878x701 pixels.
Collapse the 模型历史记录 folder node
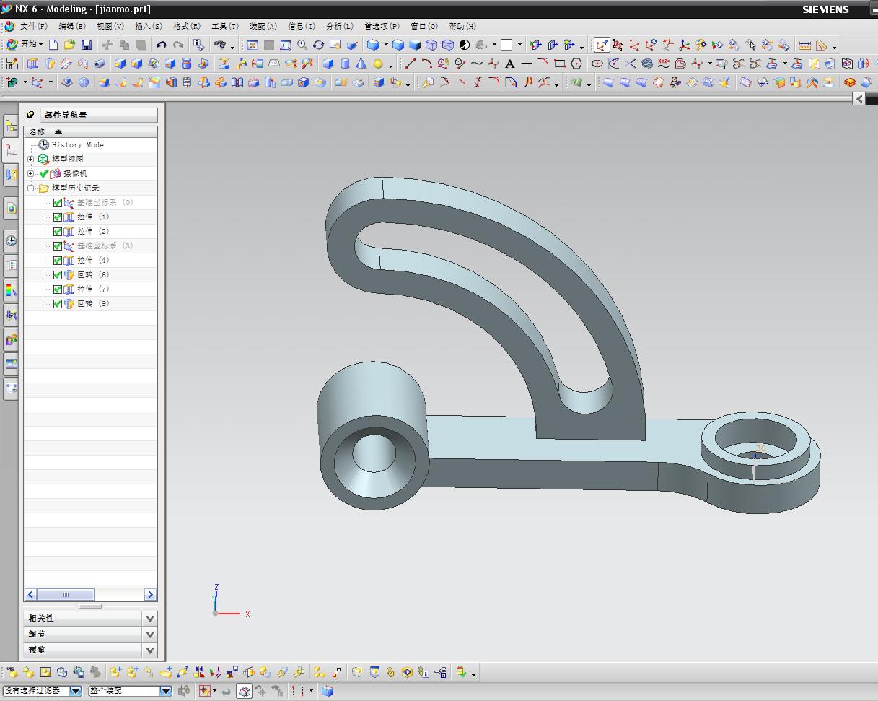point(31,188)
